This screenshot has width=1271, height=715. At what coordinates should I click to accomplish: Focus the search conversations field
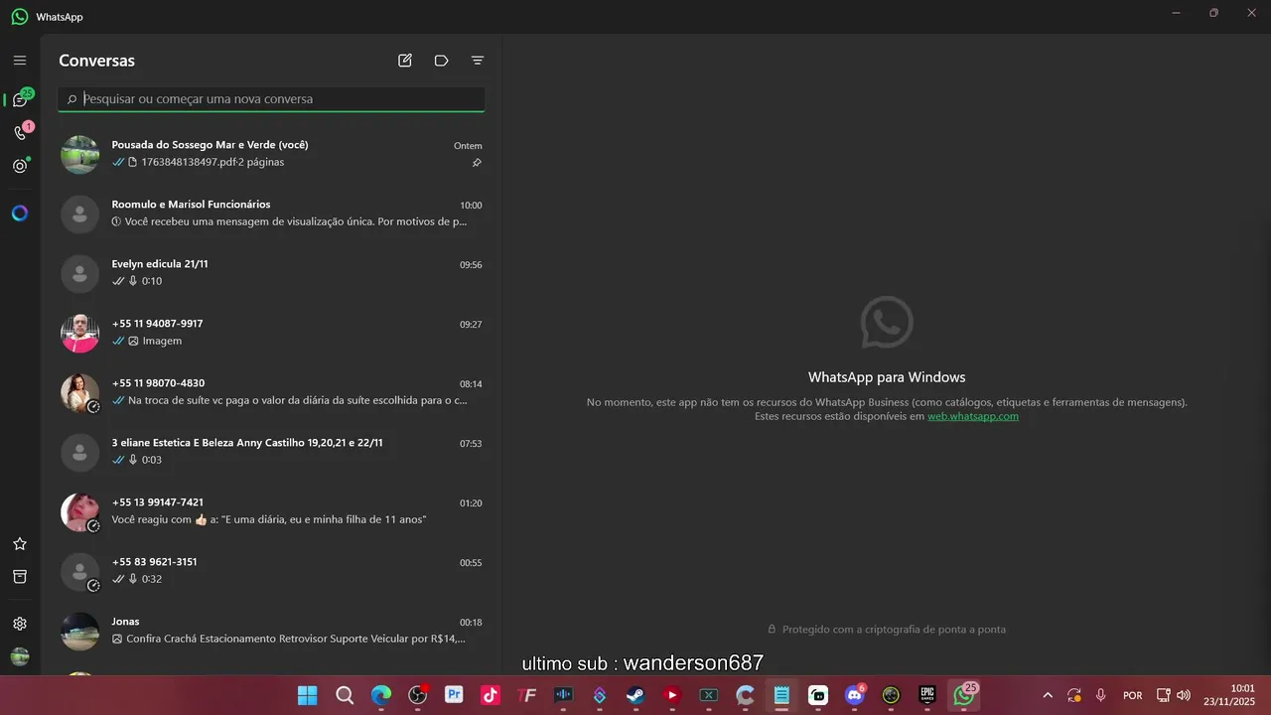pyautogui.click(x=271, y=99)
